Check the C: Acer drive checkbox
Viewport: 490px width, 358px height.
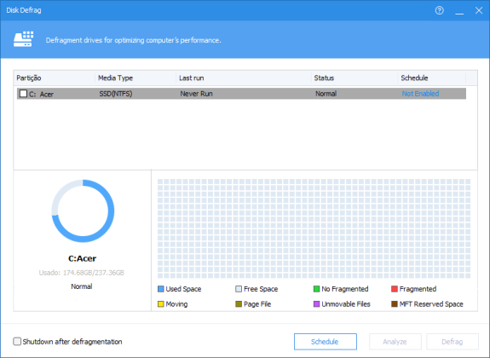pyautogui.click(x=23, y=94)
